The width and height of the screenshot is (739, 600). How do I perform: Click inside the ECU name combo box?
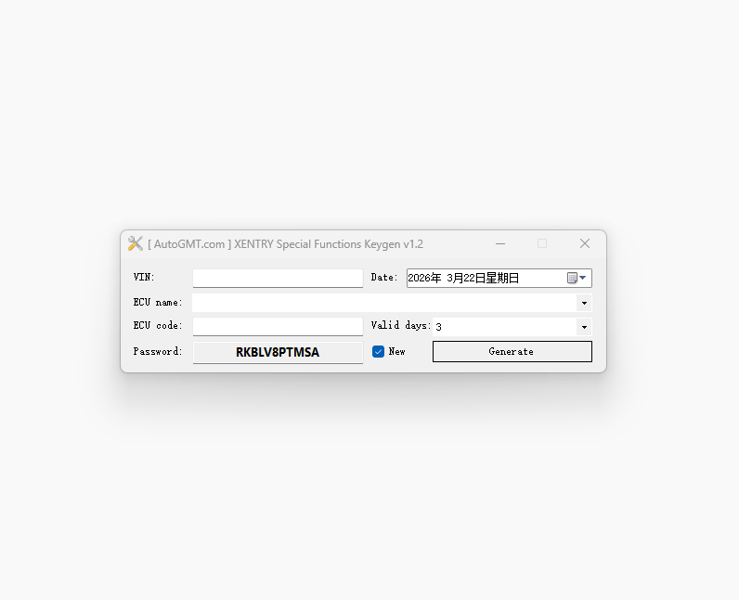[384, 303]
